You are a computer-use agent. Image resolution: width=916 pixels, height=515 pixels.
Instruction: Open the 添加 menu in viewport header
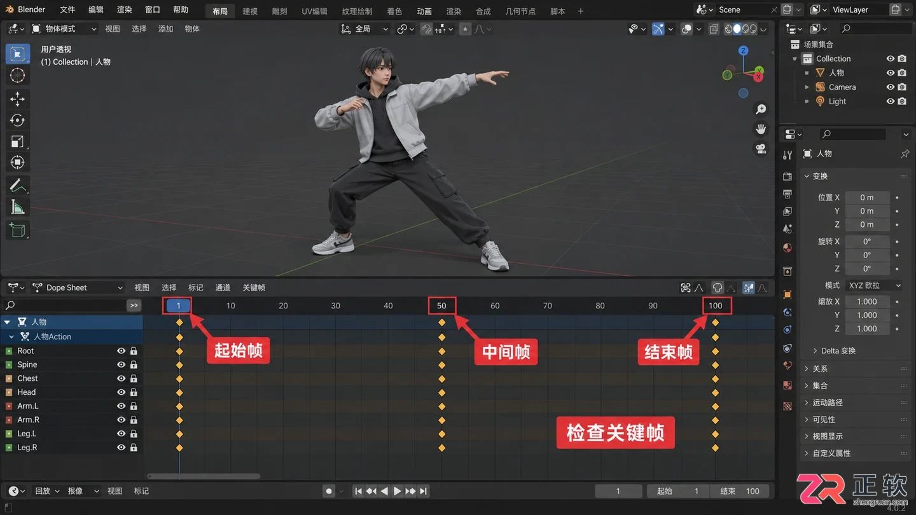pos(165,29)
